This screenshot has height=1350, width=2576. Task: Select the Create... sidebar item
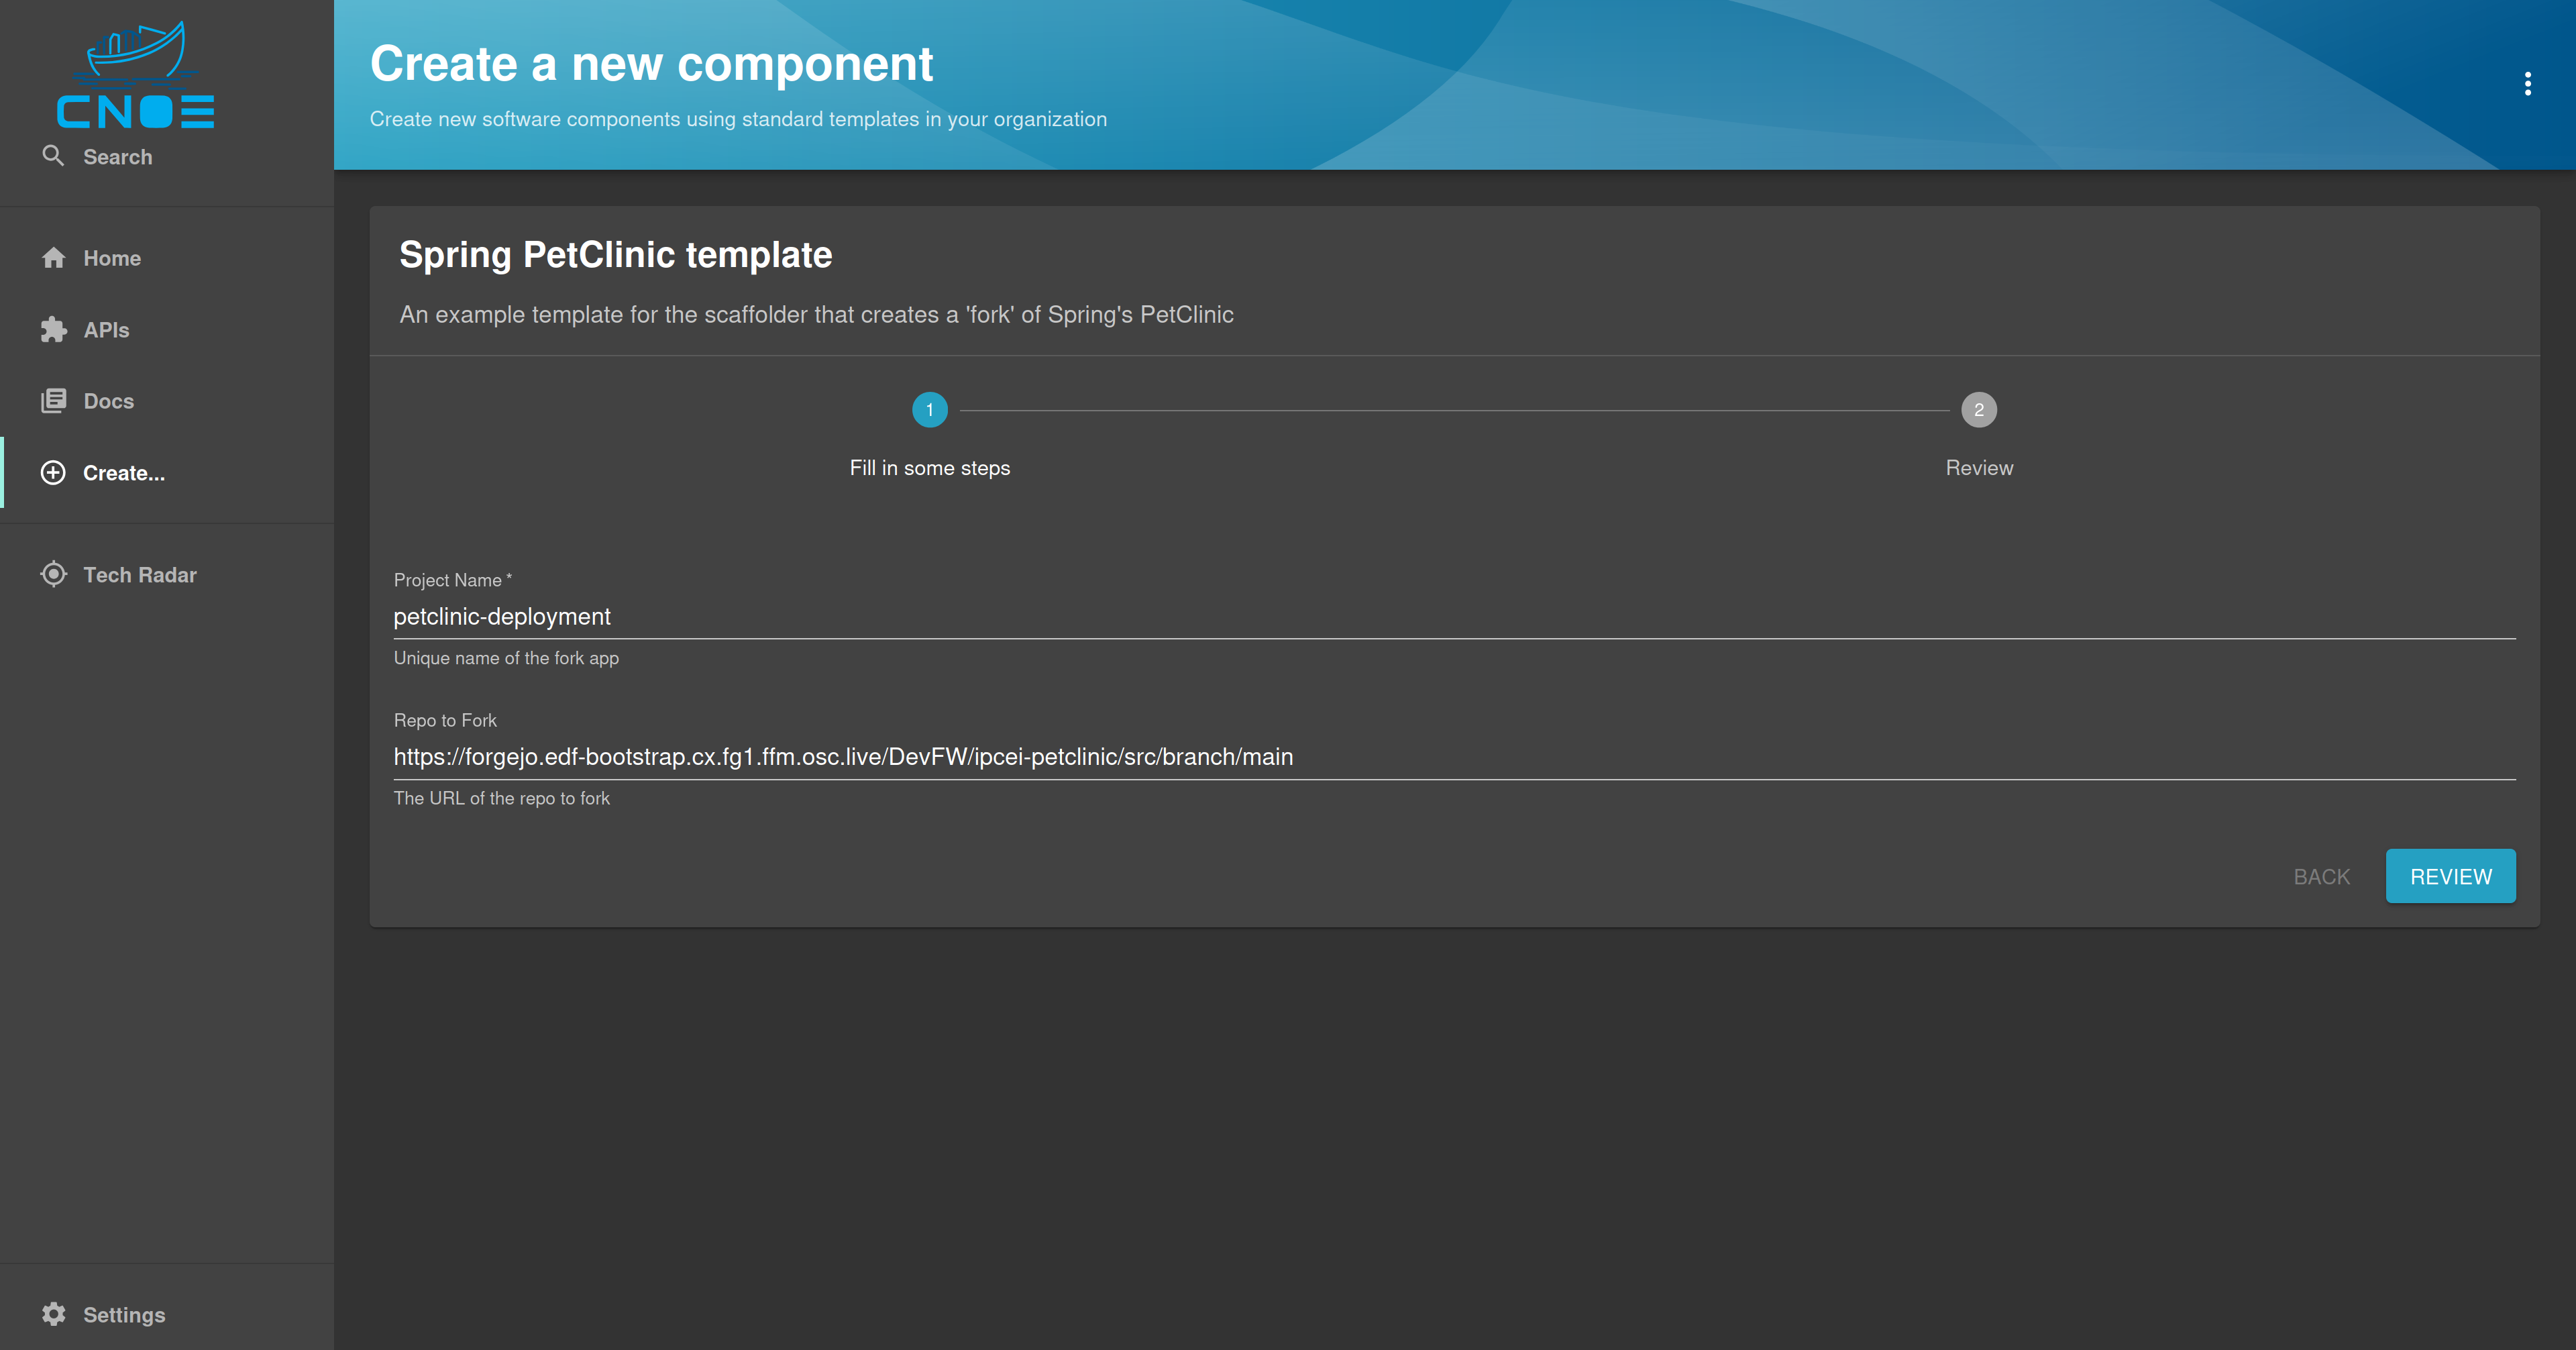coord(167,473)
